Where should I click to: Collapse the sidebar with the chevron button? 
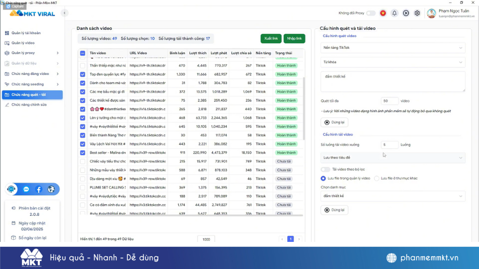pos(64,13)
